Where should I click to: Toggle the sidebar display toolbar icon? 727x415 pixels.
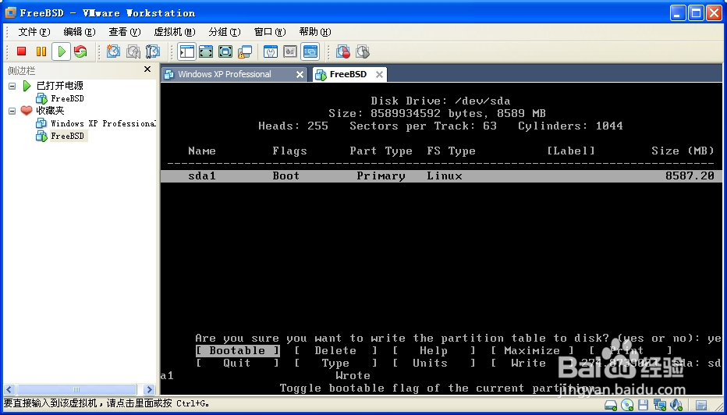click(187, 51)
